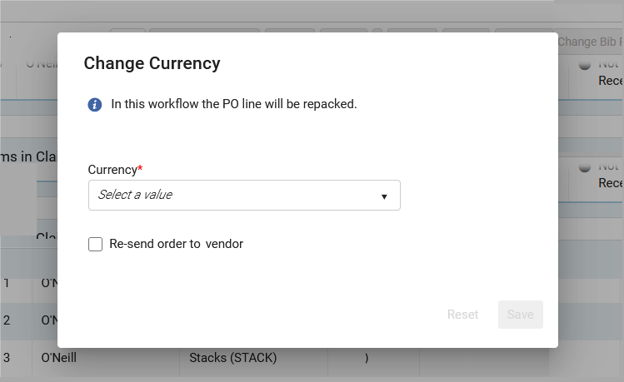Click the Re-send order to vendor label
The width and height of the screenshot is (624, 382).
point(176,244)
